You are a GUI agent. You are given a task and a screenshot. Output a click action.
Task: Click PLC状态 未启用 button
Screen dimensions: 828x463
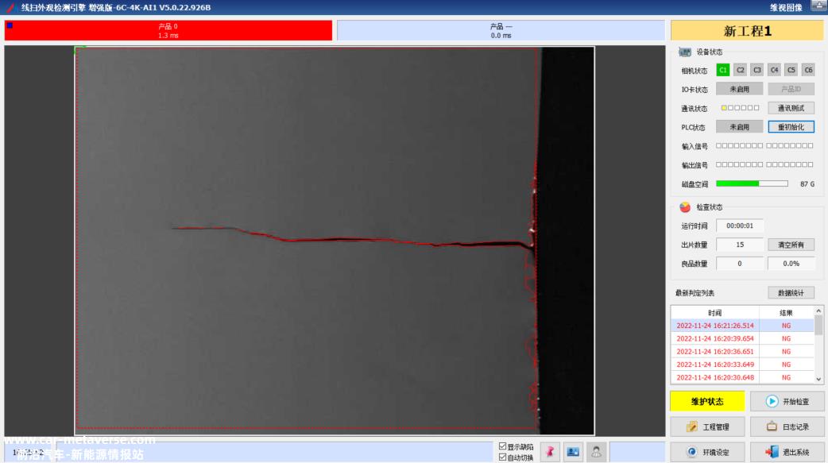739,127
